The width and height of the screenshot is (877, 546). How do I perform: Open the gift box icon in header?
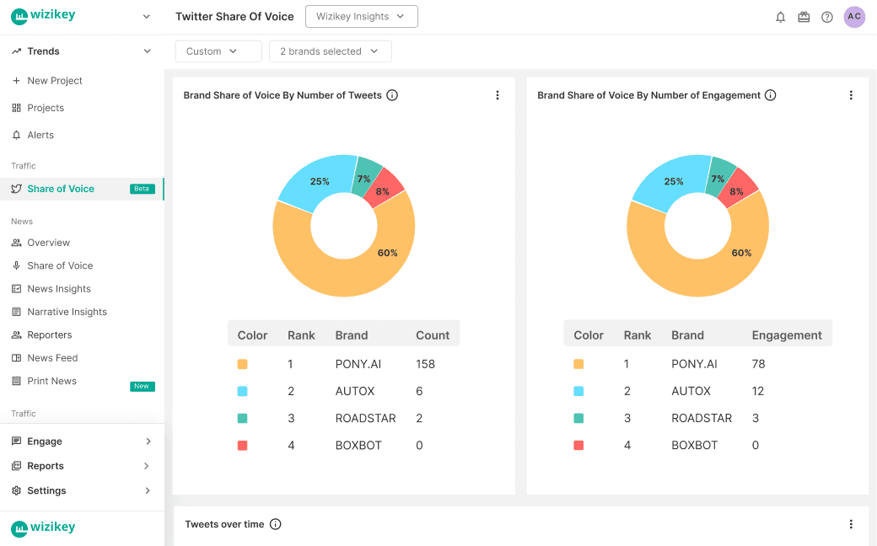(x=804, y=17)
